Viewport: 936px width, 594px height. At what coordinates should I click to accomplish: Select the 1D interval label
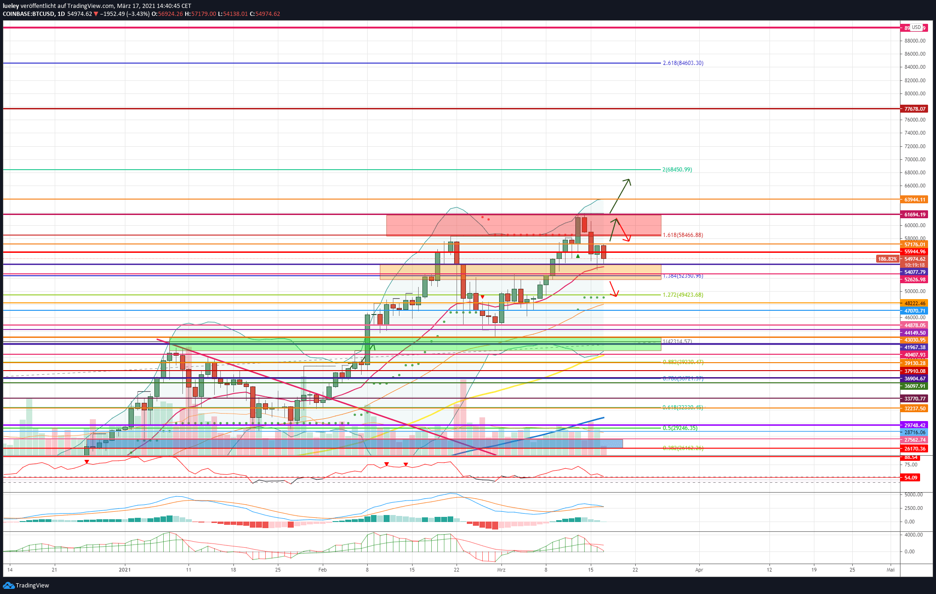point(61,14)
